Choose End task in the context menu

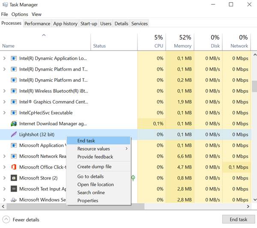click(x=86, y=141)
